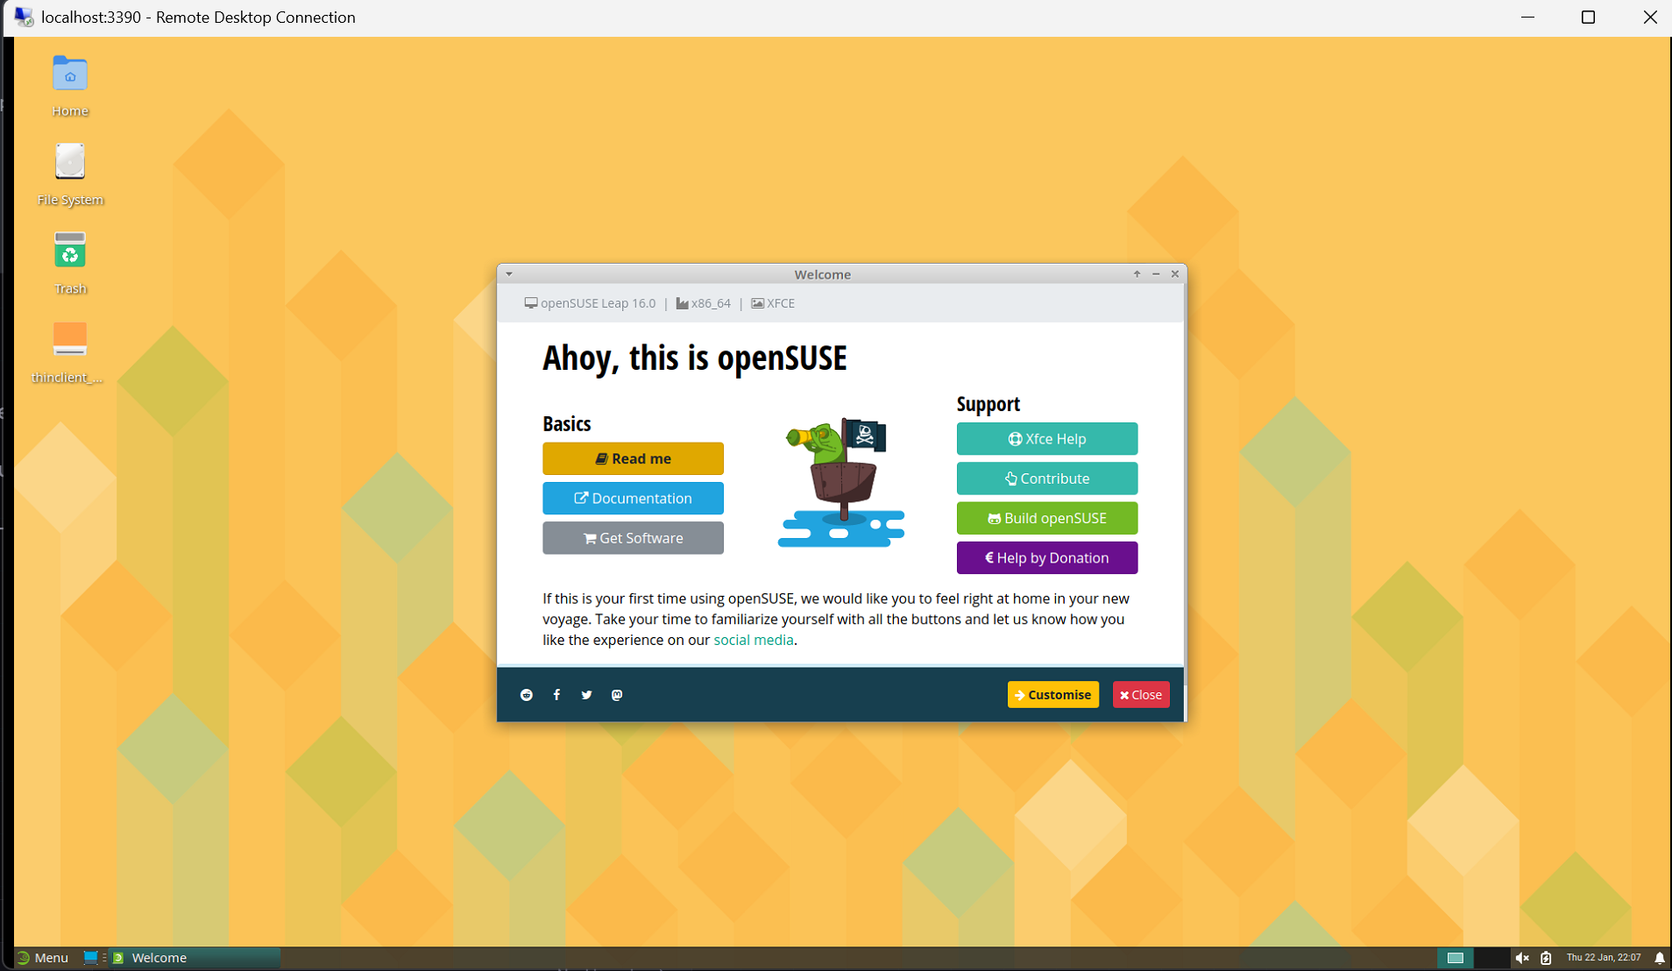Click the Facebook icon in footer

tap(556, 695)
